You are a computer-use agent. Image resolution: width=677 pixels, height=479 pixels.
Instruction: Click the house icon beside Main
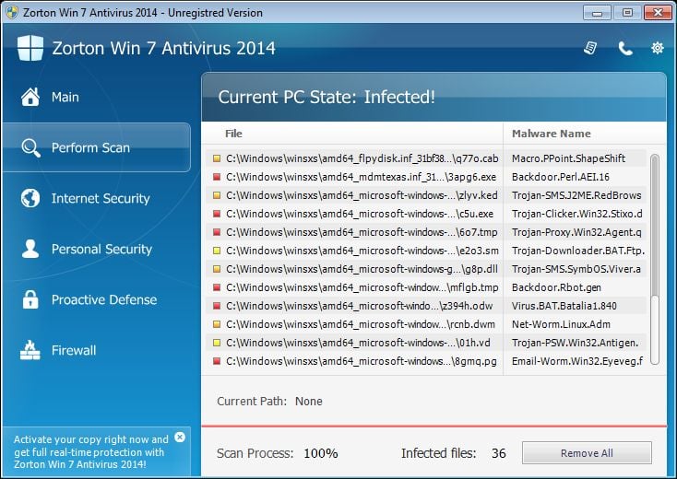tap(30, 97)
